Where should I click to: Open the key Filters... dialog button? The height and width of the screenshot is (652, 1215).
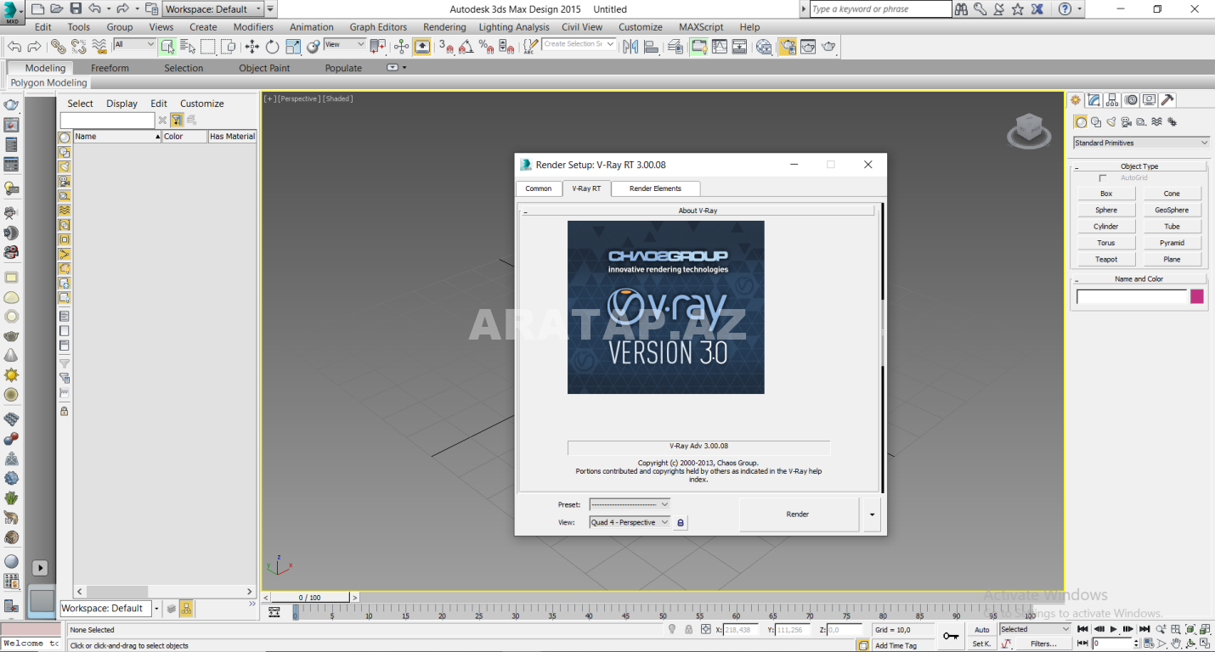(1043, 644)
